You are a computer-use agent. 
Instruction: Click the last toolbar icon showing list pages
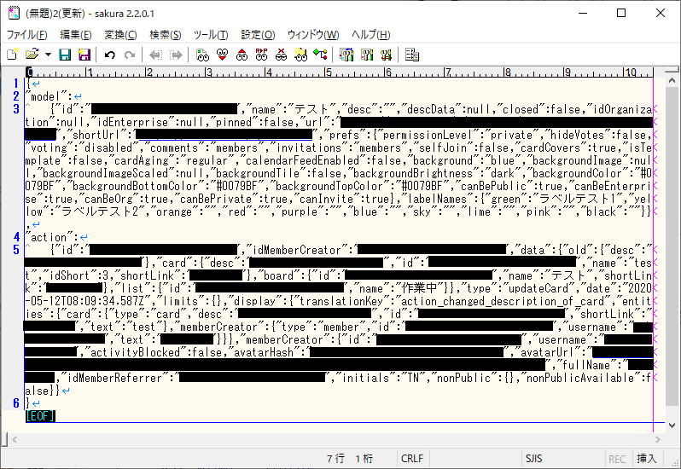point(411,55)
